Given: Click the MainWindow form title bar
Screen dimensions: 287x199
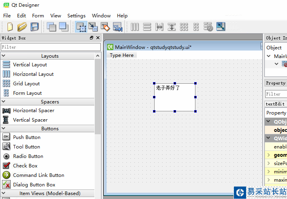Looking at the screenshot, I should point(183,47).
